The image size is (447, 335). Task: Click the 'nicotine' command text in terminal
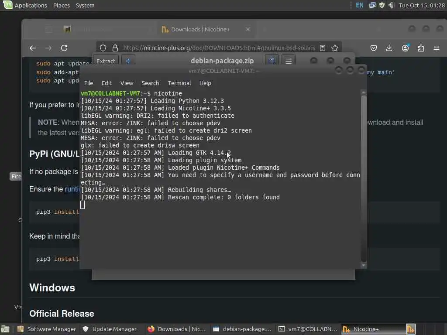point(168,93)
